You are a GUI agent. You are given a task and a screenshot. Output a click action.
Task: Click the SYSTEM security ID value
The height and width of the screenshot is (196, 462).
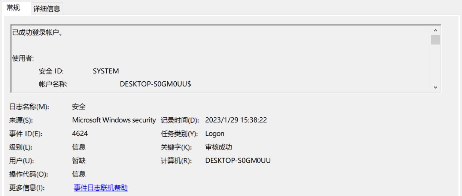click(106, 71)
